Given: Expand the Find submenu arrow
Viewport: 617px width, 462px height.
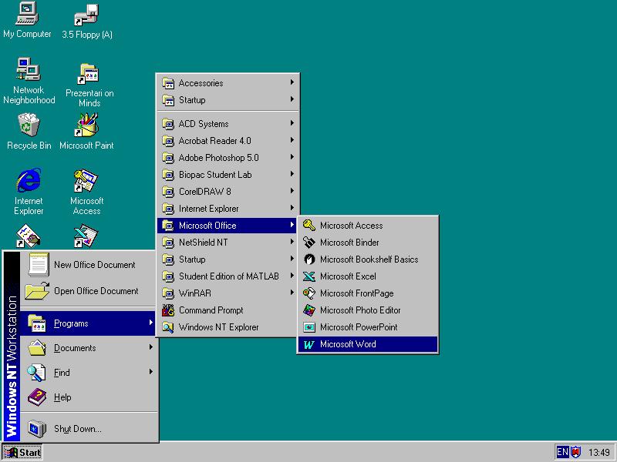Looking at the screenshot, I should 150,372.
